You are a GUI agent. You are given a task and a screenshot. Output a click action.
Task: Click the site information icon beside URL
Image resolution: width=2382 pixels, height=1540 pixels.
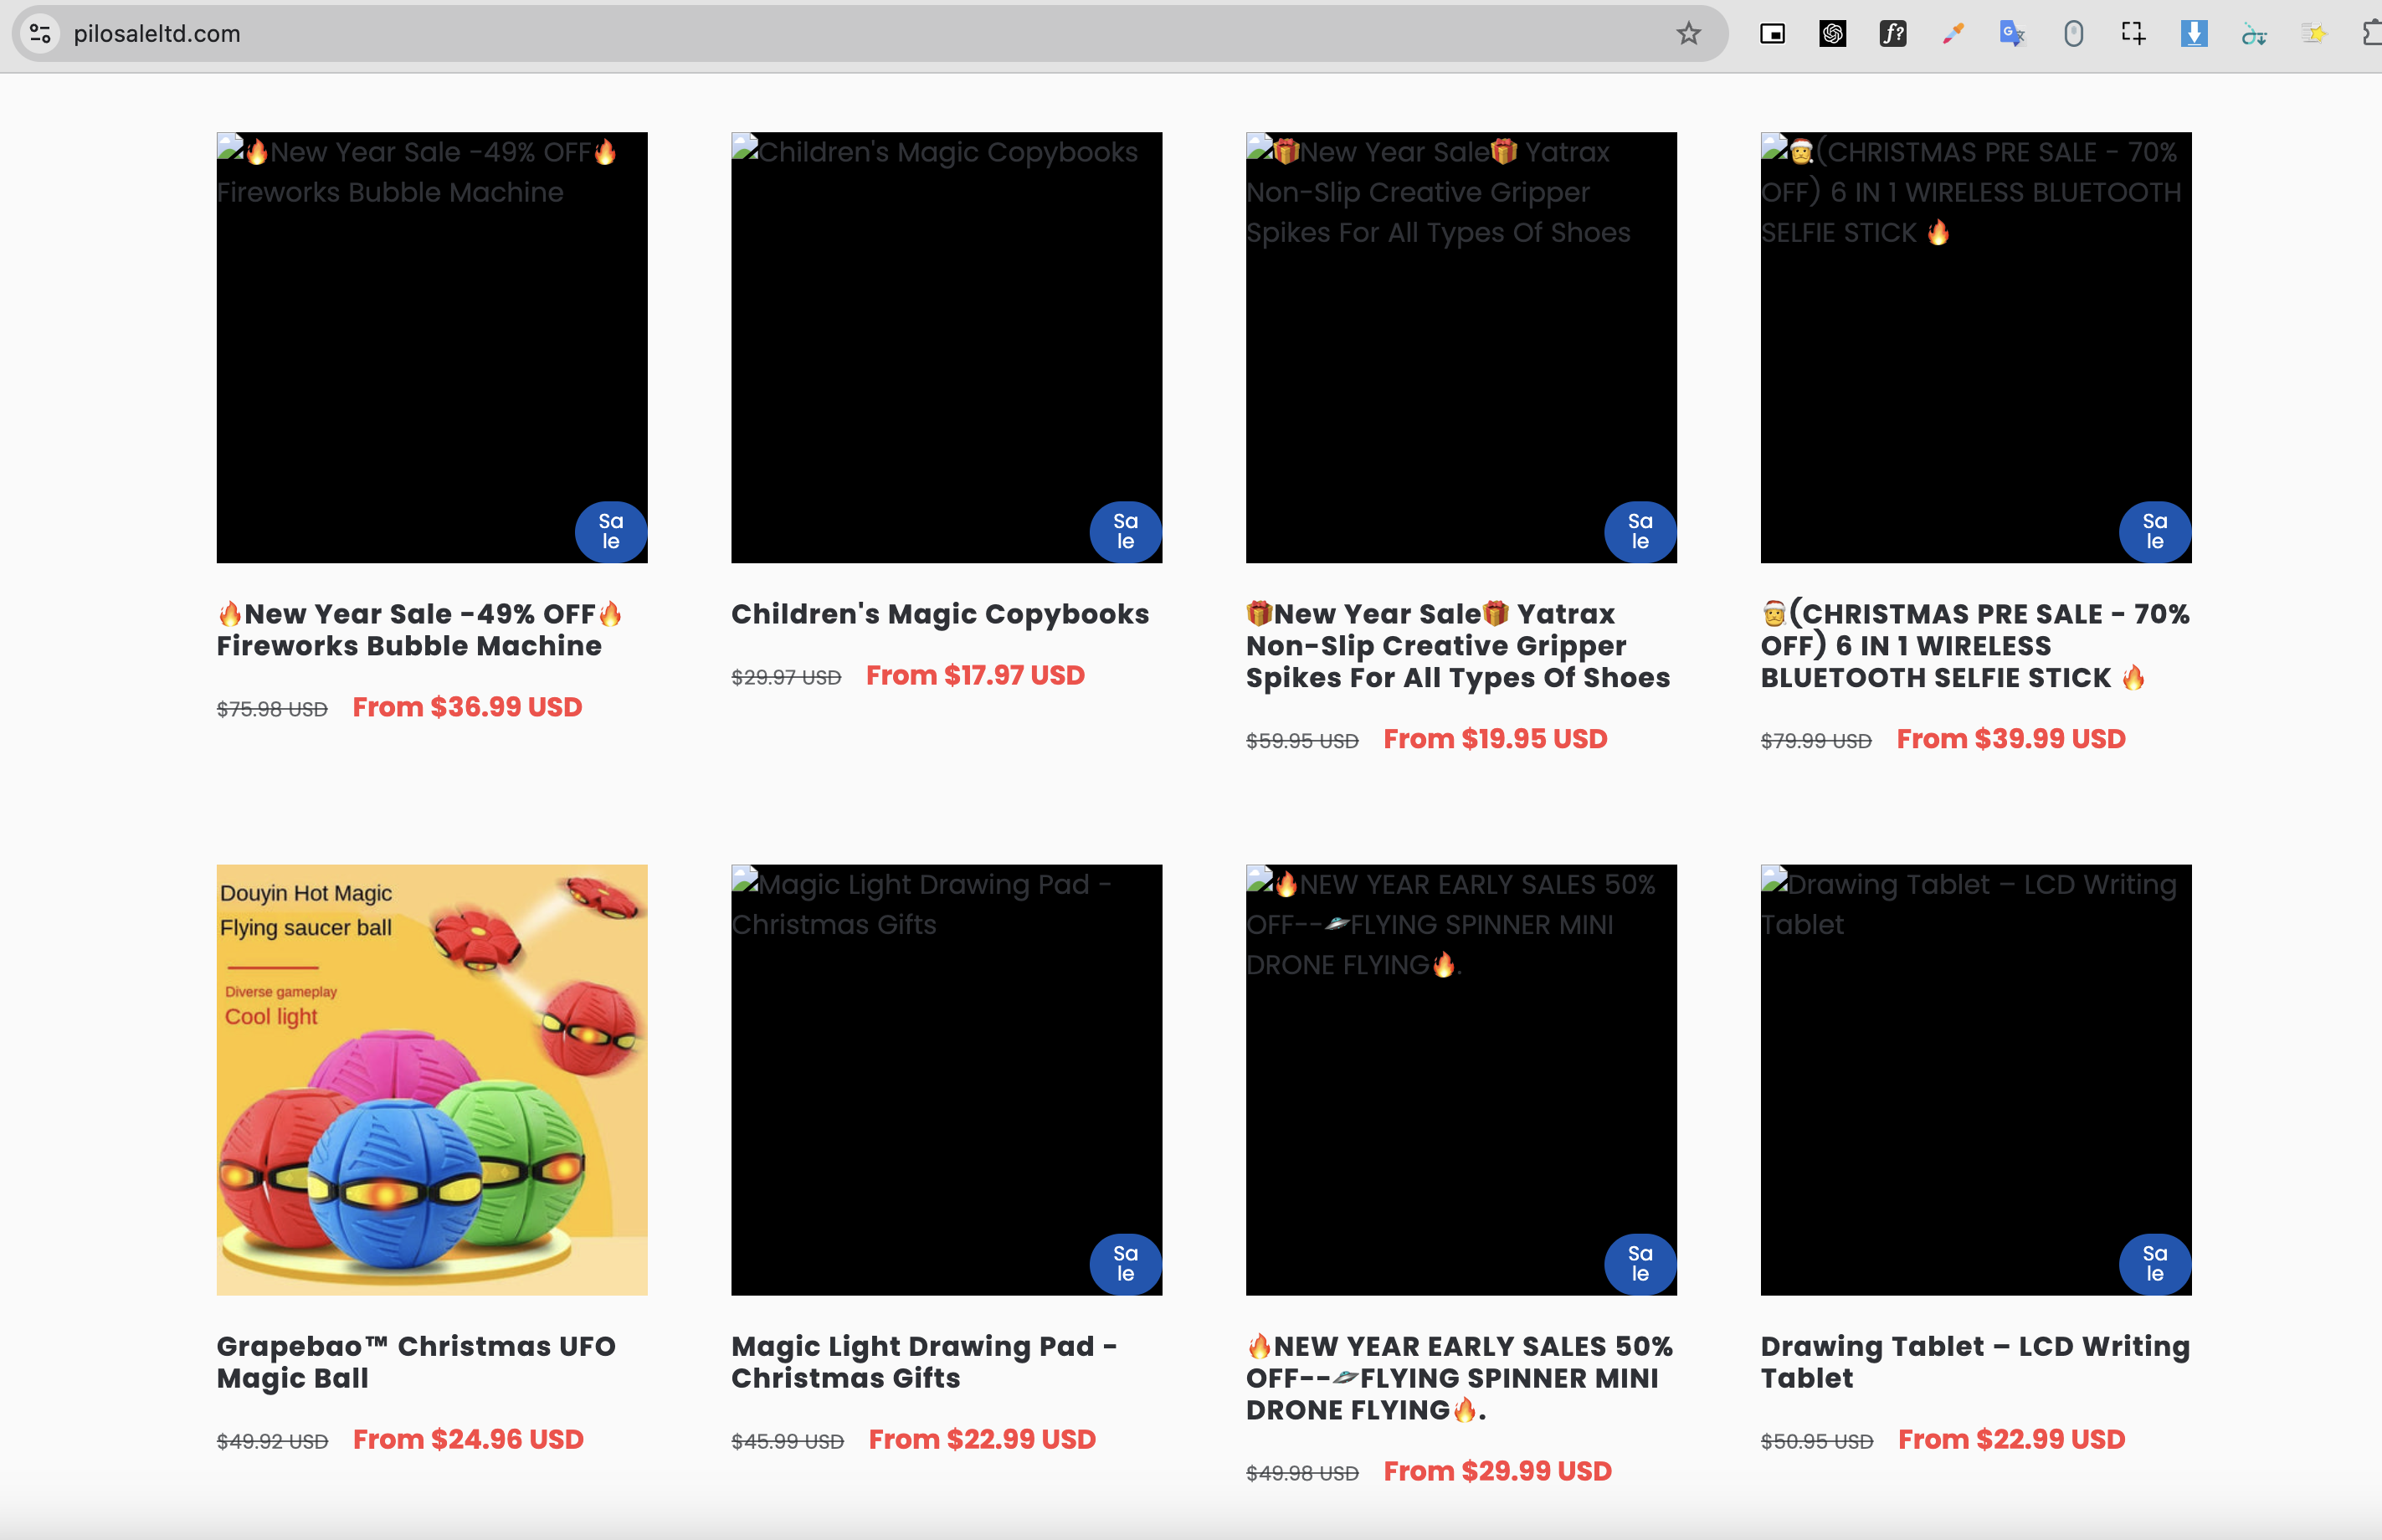(x=40, y=34)
